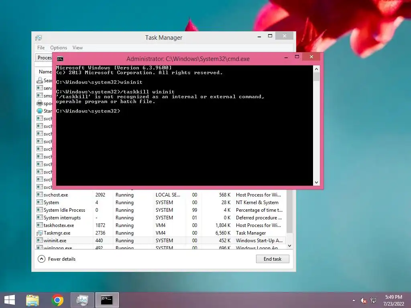Minimize the Task Manager window
The height and width of the screenshot is (308, 411).
click(259, 36)
